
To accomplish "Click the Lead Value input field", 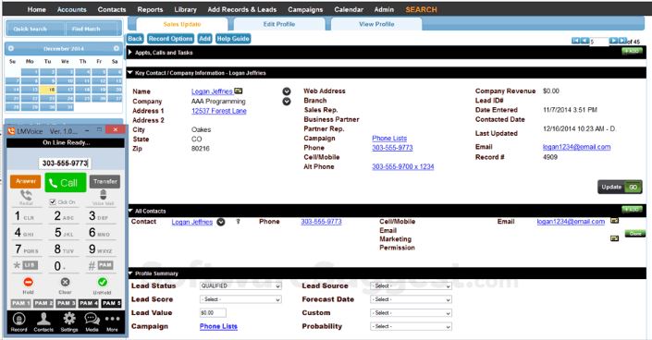I will point(213,313).
